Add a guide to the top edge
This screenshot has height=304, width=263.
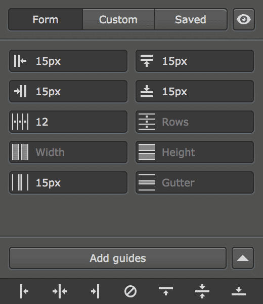click(x=166, y=291)
